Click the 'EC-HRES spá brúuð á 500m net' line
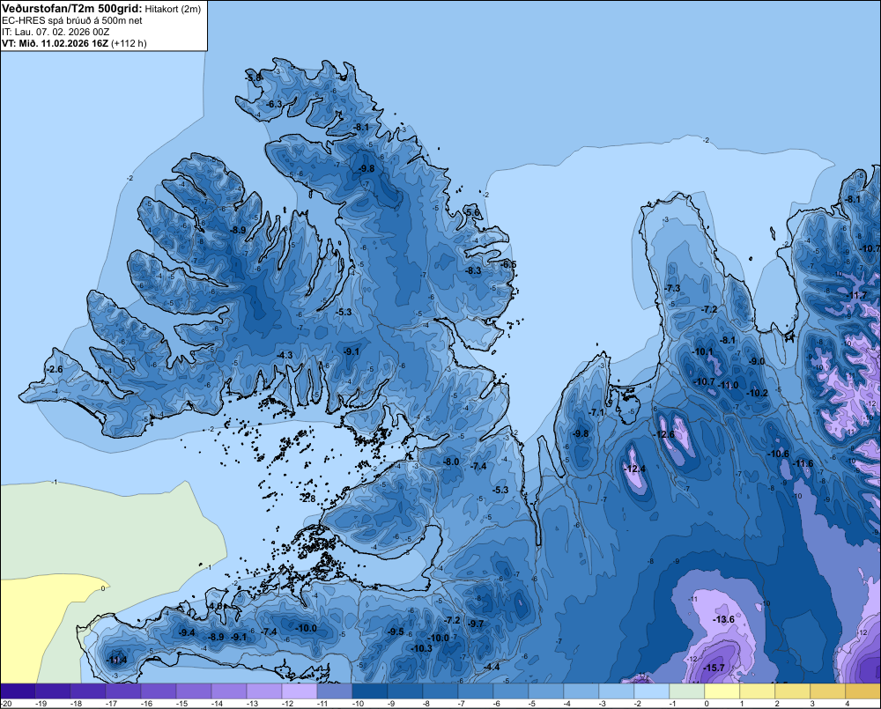The width and height of the screenshot is (881, 709). tap(72, 20)
